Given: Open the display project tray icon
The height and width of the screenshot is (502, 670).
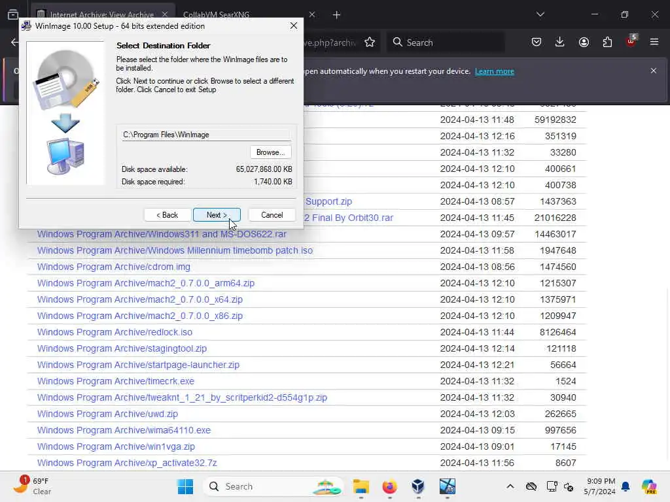Looking at the screenshot, I should (552, 486).
